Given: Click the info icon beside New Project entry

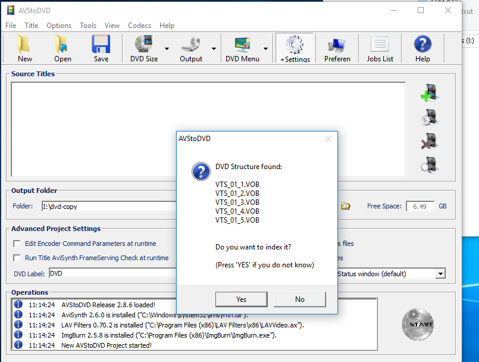Looking at the screenshot, I should click(18, 345).
